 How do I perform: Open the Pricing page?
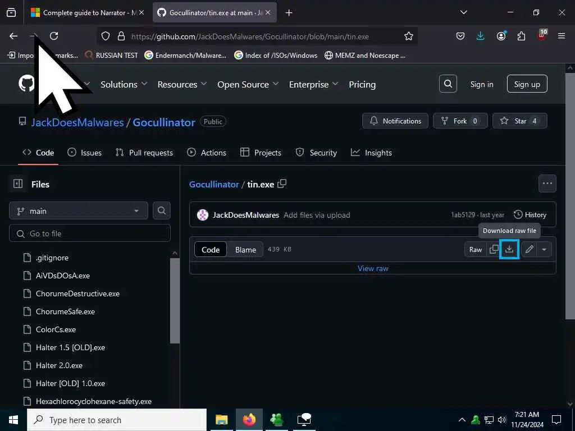pyautogui.click(x=362, y=84)
